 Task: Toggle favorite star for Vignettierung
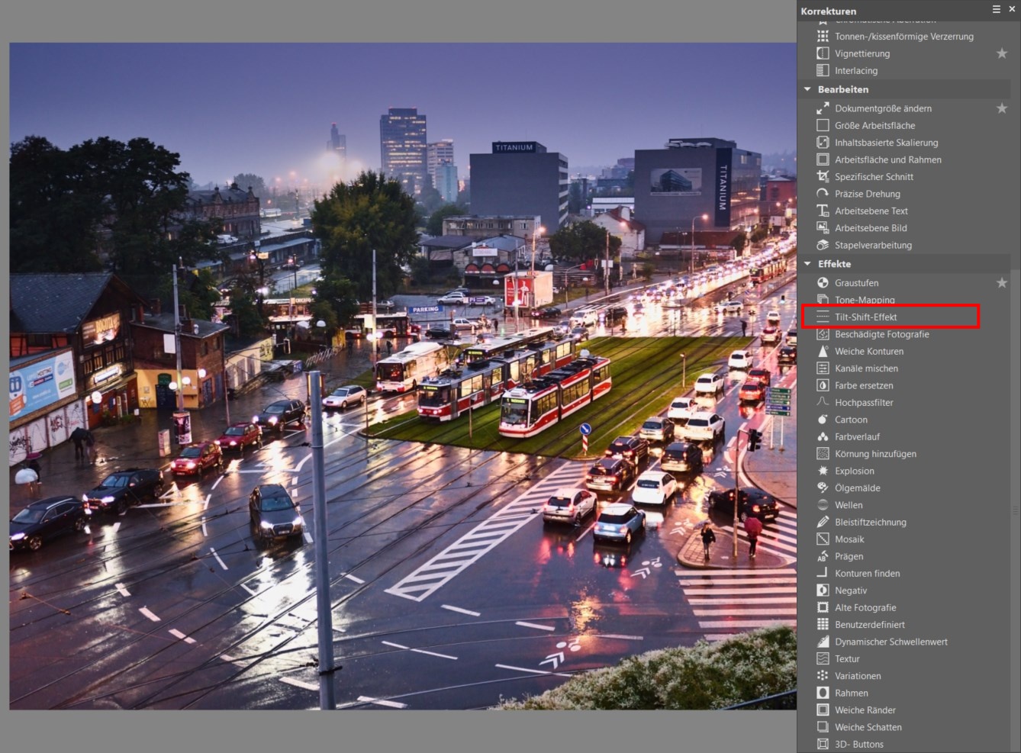click(x=1002, y=53)
